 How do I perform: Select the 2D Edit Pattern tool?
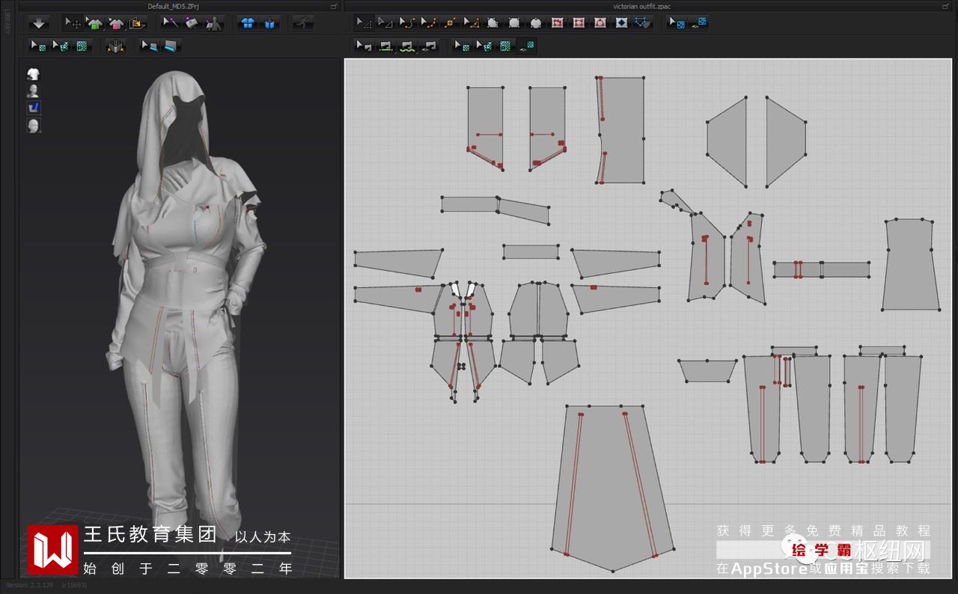point(385,23)
